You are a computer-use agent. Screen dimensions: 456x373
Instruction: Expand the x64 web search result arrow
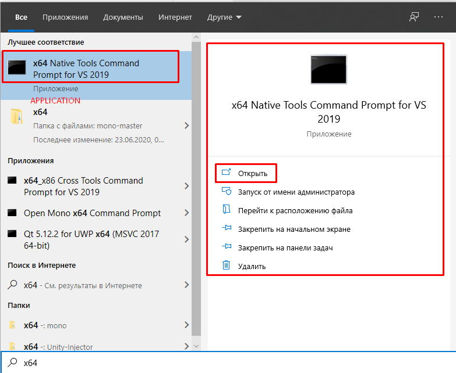click(187, 285)
